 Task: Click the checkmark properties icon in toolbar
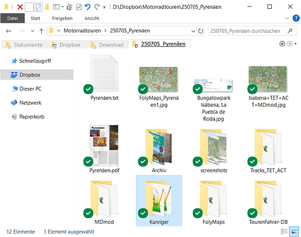tap(78, 7)
